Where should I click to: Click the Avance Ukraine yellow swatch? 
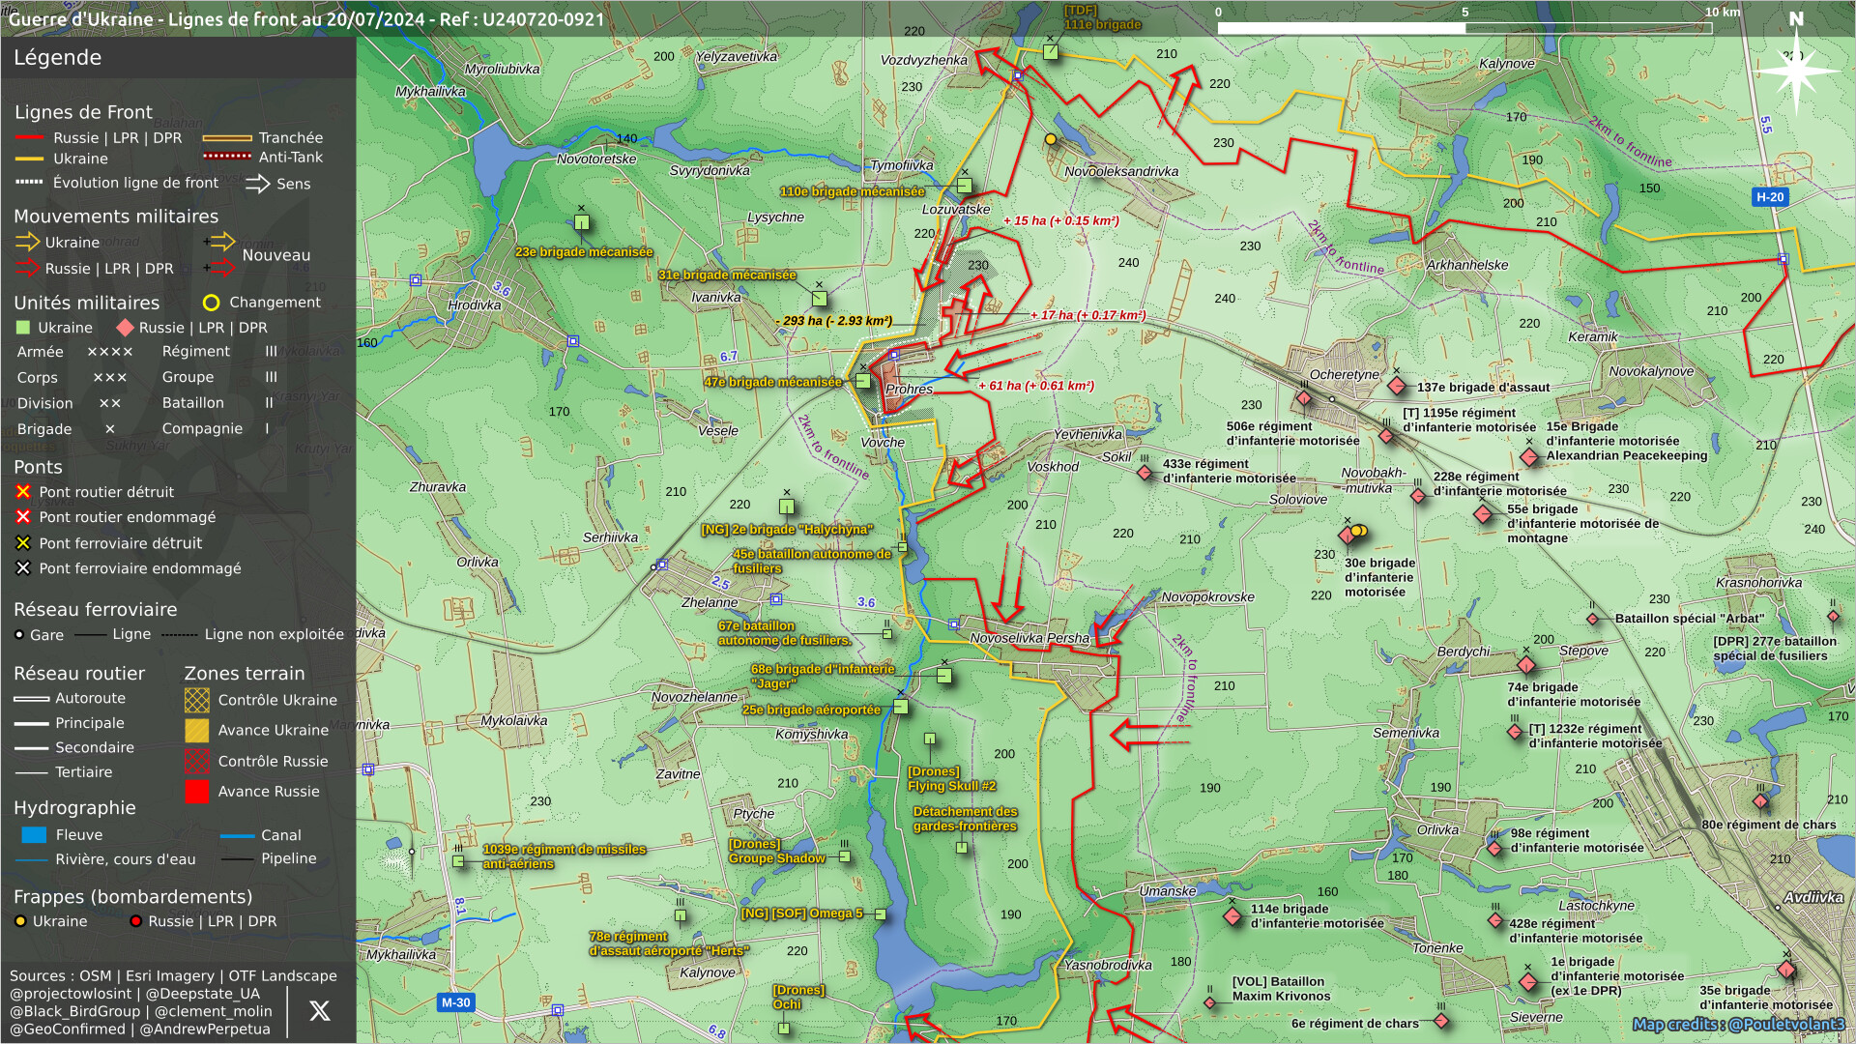[x=197, y=731]
